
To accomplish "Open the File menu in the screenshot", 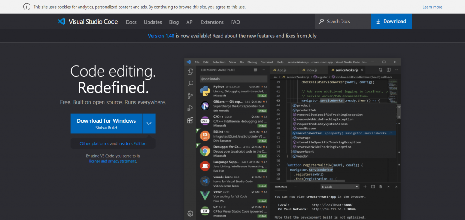I will 197,62.
